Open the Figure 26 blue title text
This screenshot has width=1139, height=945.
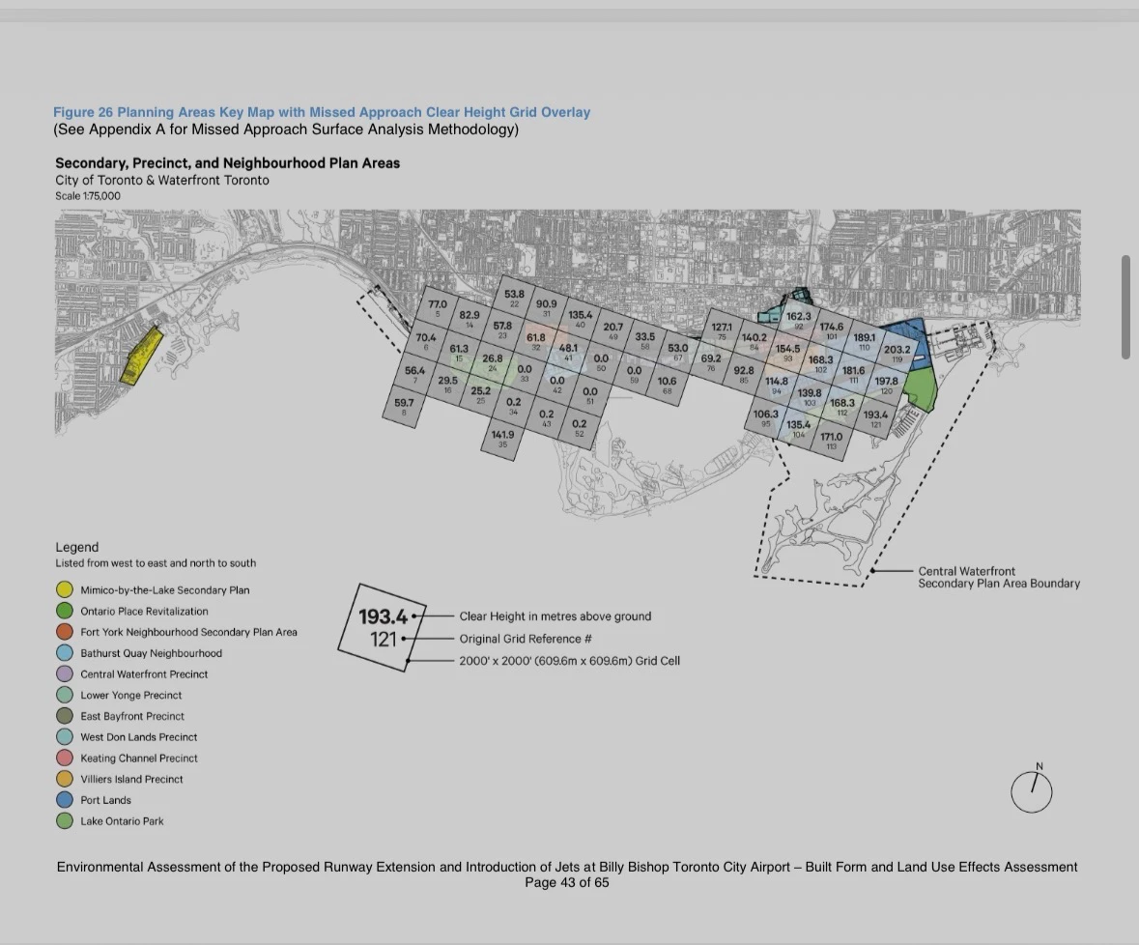pos(321,112)
